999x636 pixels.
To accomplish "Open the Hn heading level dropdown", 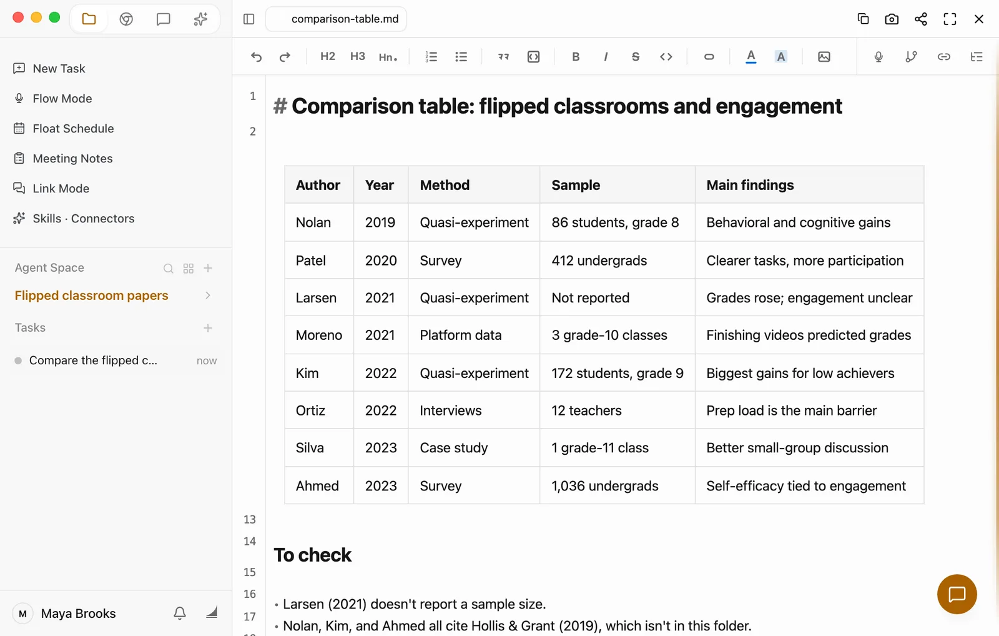I will click(388, 57).
